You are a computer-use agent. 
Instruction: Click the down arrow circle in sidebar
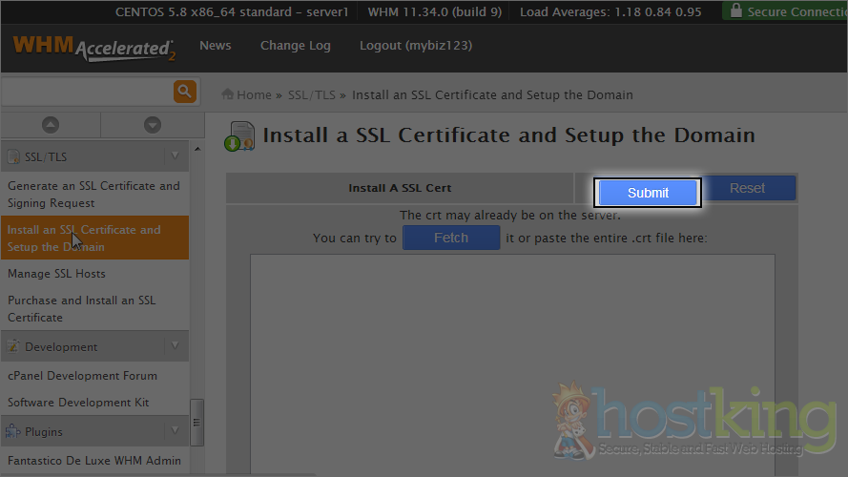pyautogui.click(x=152, y=125)
